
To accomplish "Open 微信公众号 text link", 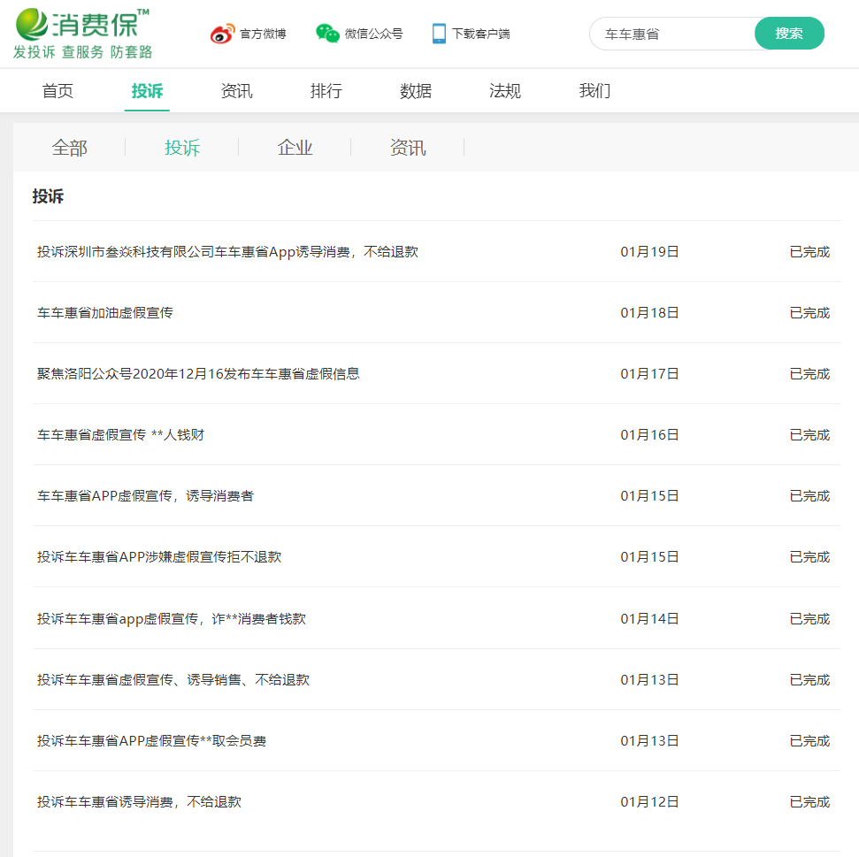I will point(373,34).
